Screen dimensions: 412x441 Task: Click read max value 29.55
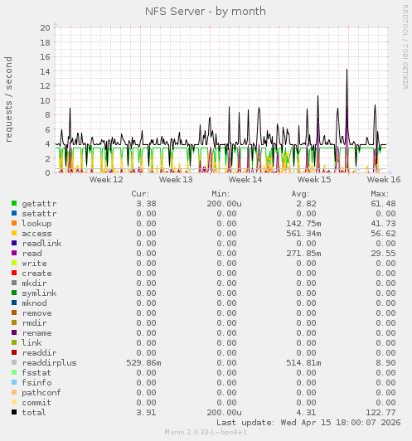tap(383, 254)
